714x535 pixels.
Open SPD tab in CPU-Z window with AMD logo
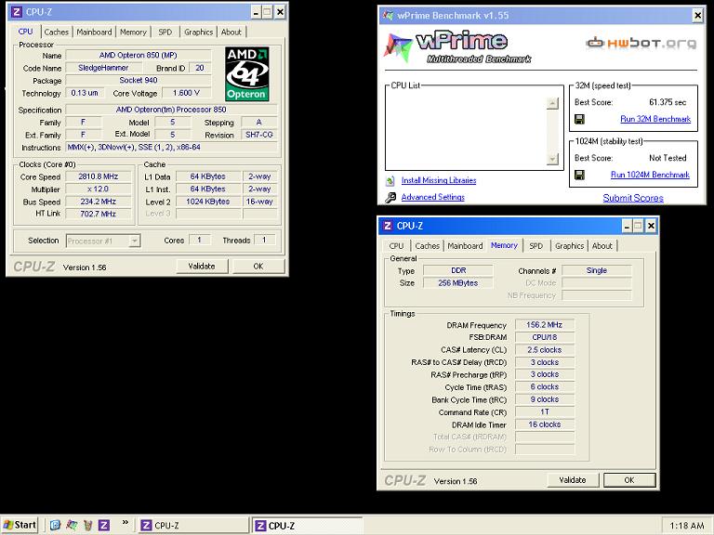(x=165, y=32)
